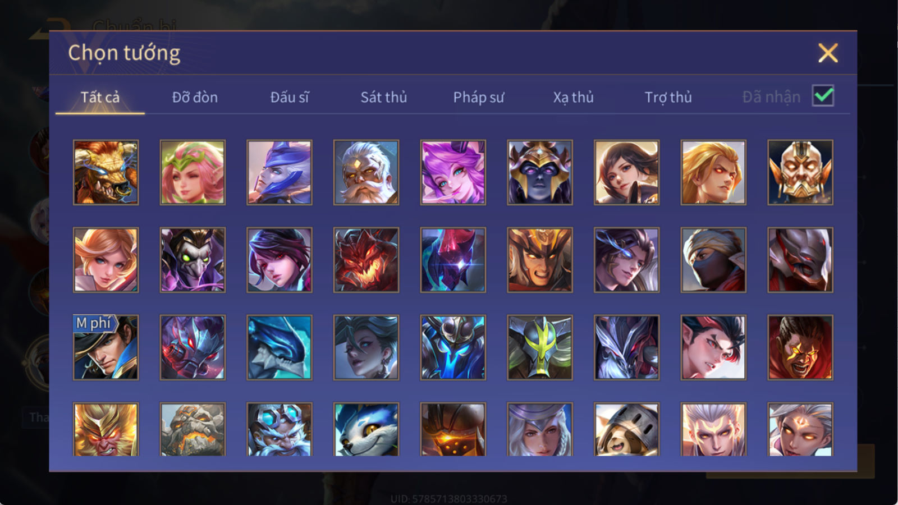Select the hero marked 'M phí'

click(106, 347)
